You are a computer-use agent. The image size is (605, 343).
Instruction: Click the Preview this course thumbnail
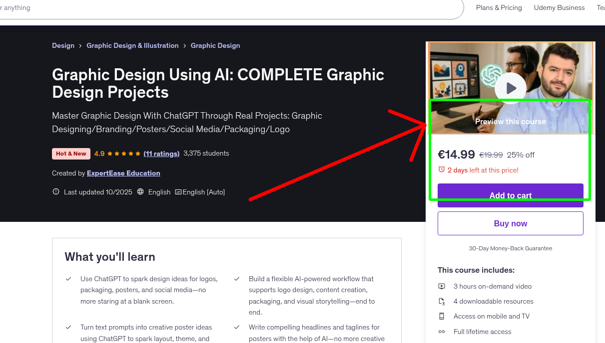tap(510, 121)
